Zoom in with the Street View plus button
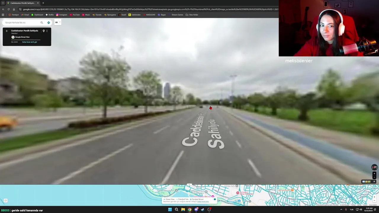The image size is (379, 213). pyautogui.click(x=374, y=174)
